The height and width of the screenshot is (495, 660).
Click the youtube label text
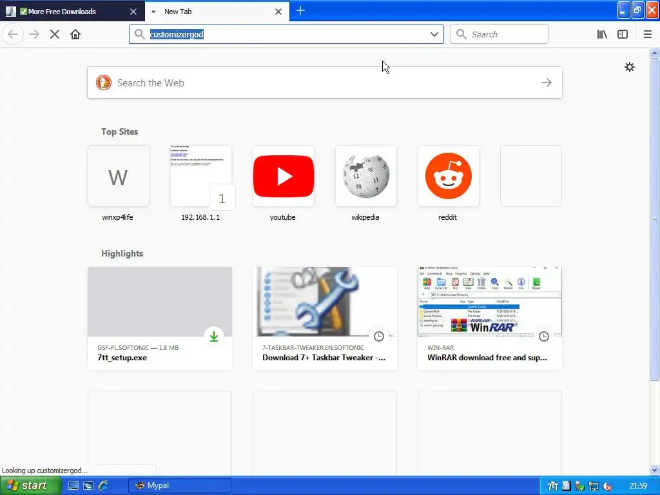[282, 217]
